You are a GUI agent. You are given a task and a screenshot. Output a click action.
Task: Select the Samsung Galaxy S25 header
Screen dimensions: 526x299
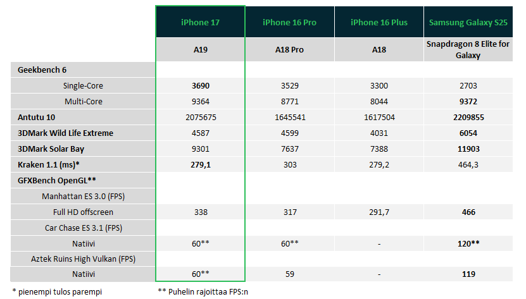coord(469,23)
